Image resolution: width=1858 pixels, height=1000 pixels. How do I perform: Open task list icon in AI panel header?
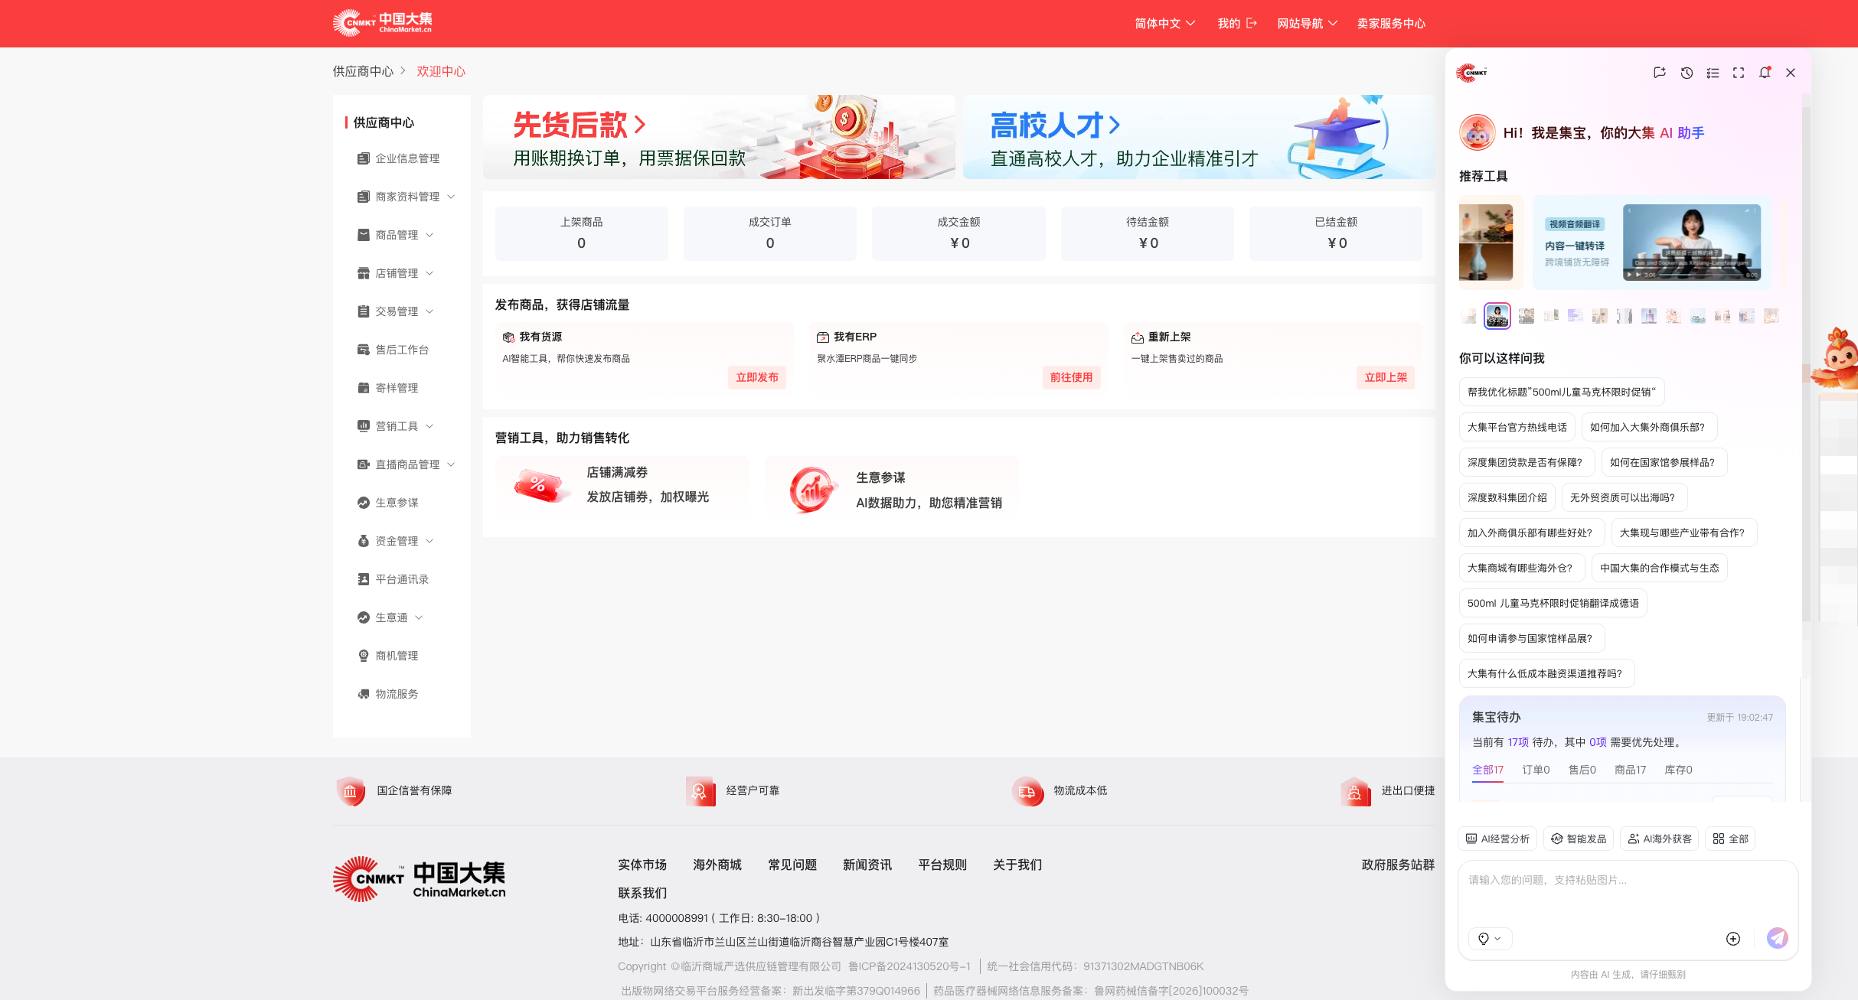coord(1713,73)
